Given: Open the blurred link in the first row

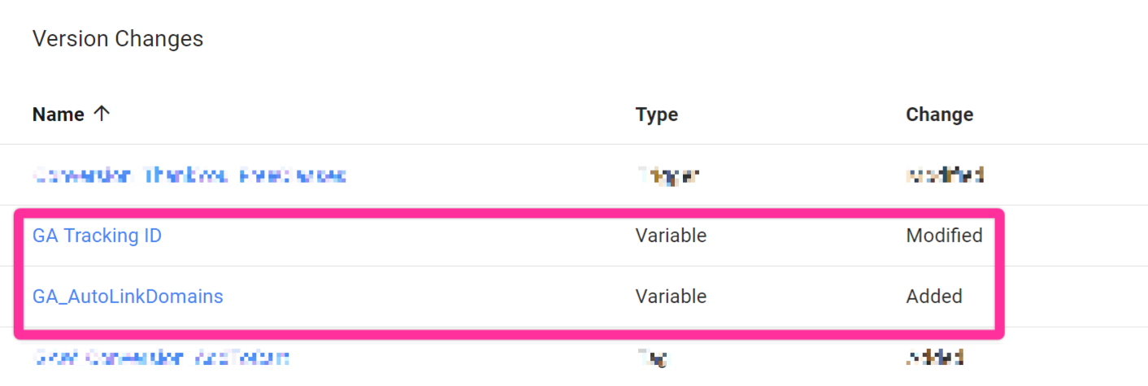Looking at the screenshot, I should pyautogui.click(x=189, y=175).
